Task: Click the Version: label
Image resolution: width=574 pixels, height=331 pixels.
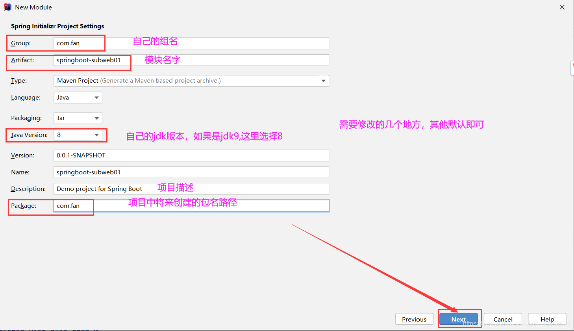Action: coord(22,155)
